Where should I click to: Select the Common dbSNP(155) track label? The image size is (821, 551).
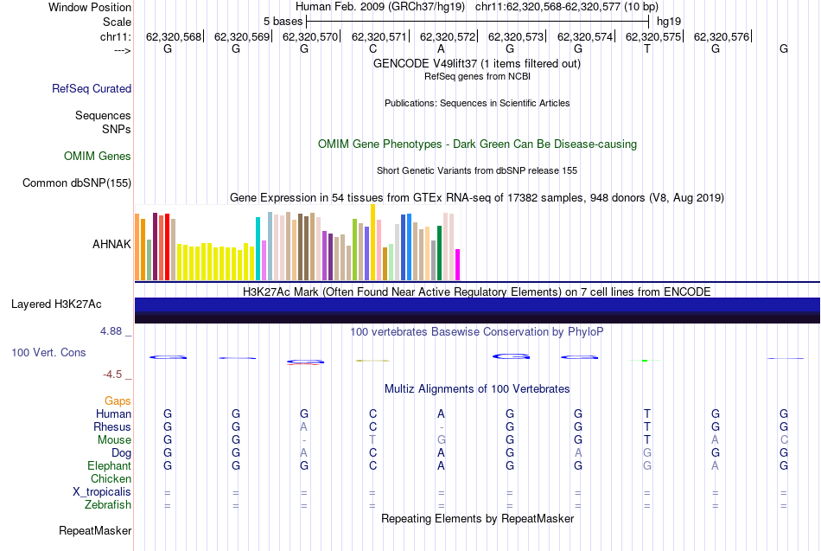coord(76,183)
